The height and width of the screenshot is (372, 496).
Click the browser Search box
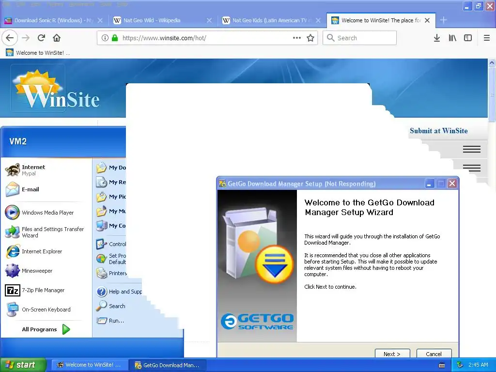(x=360, y=38)
